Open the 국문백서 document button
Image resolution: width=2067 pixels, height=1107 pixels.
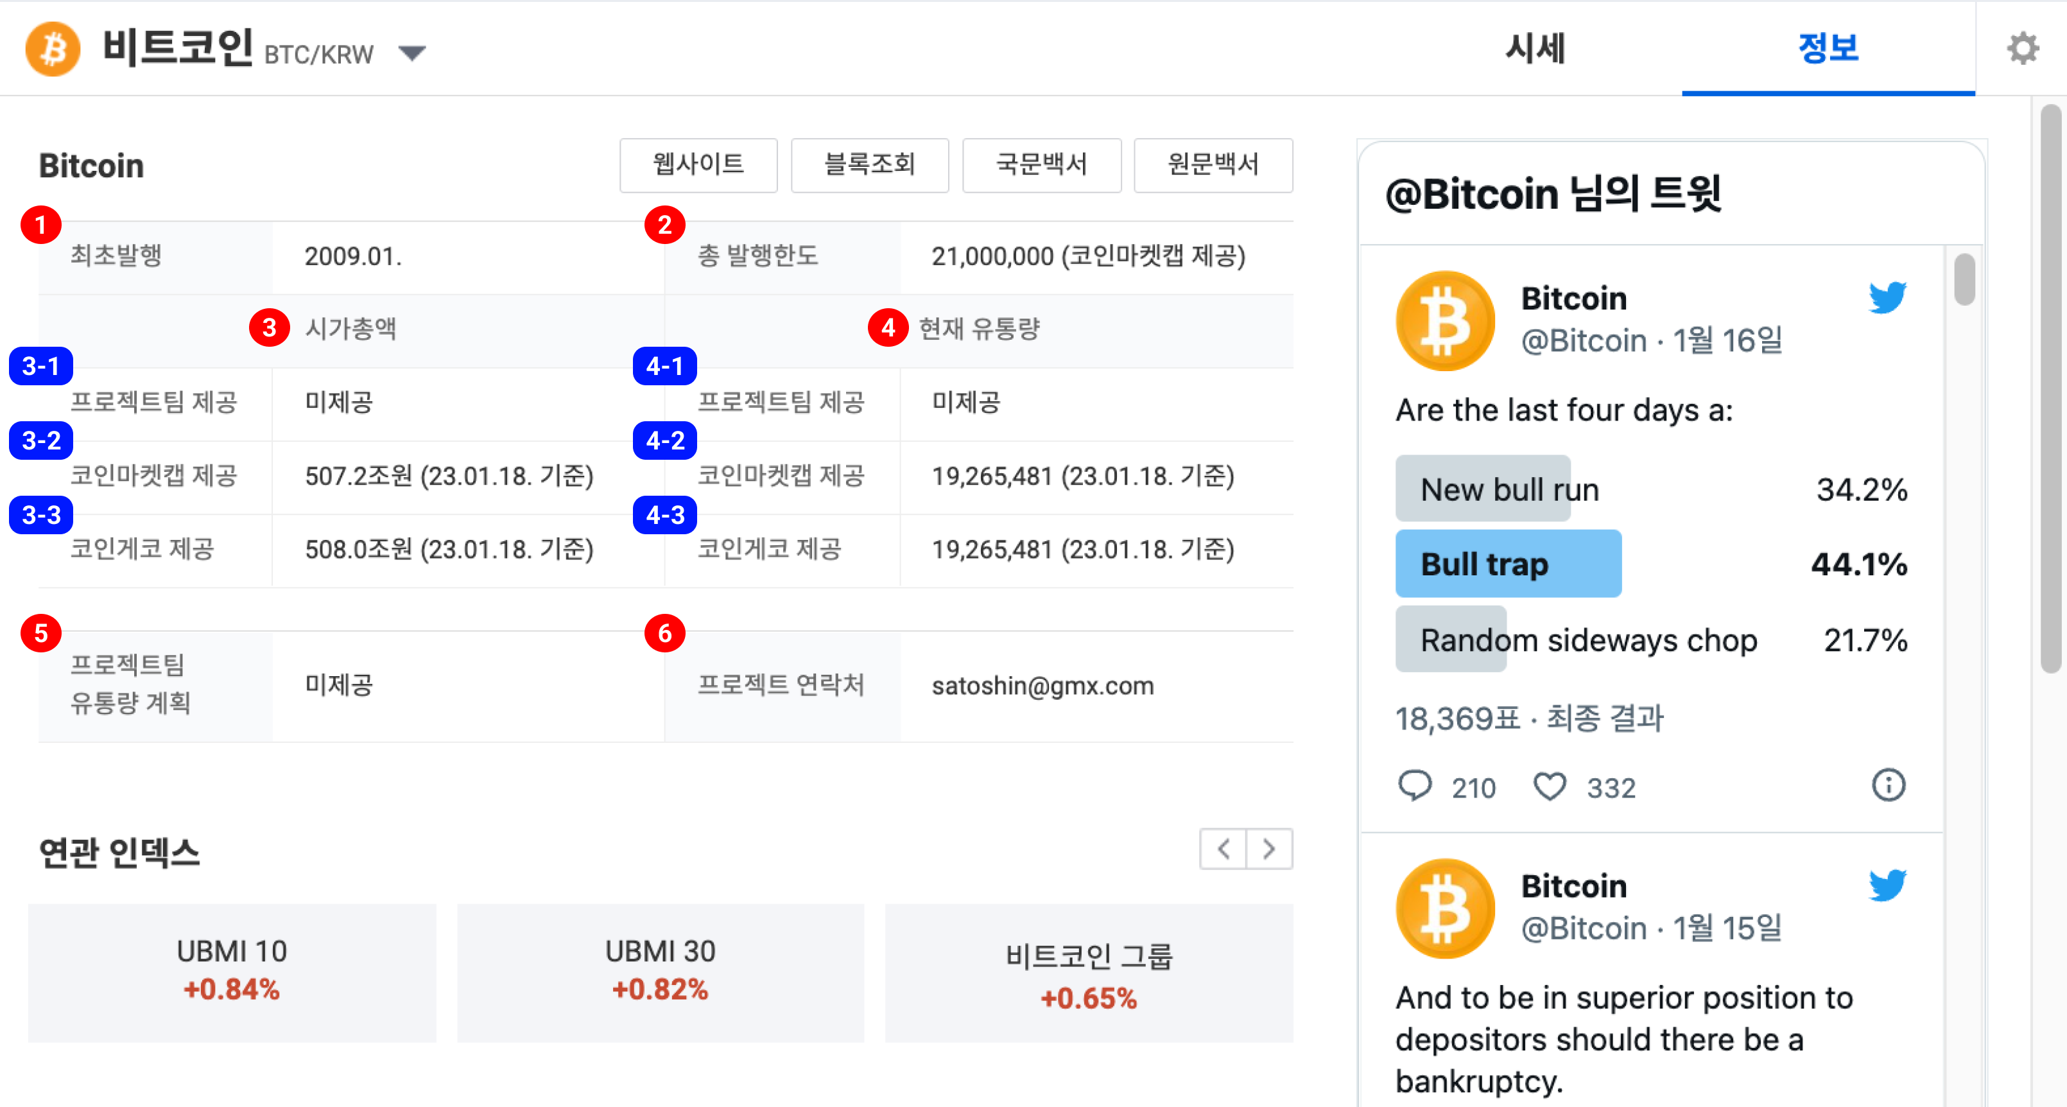[1041, 164]
